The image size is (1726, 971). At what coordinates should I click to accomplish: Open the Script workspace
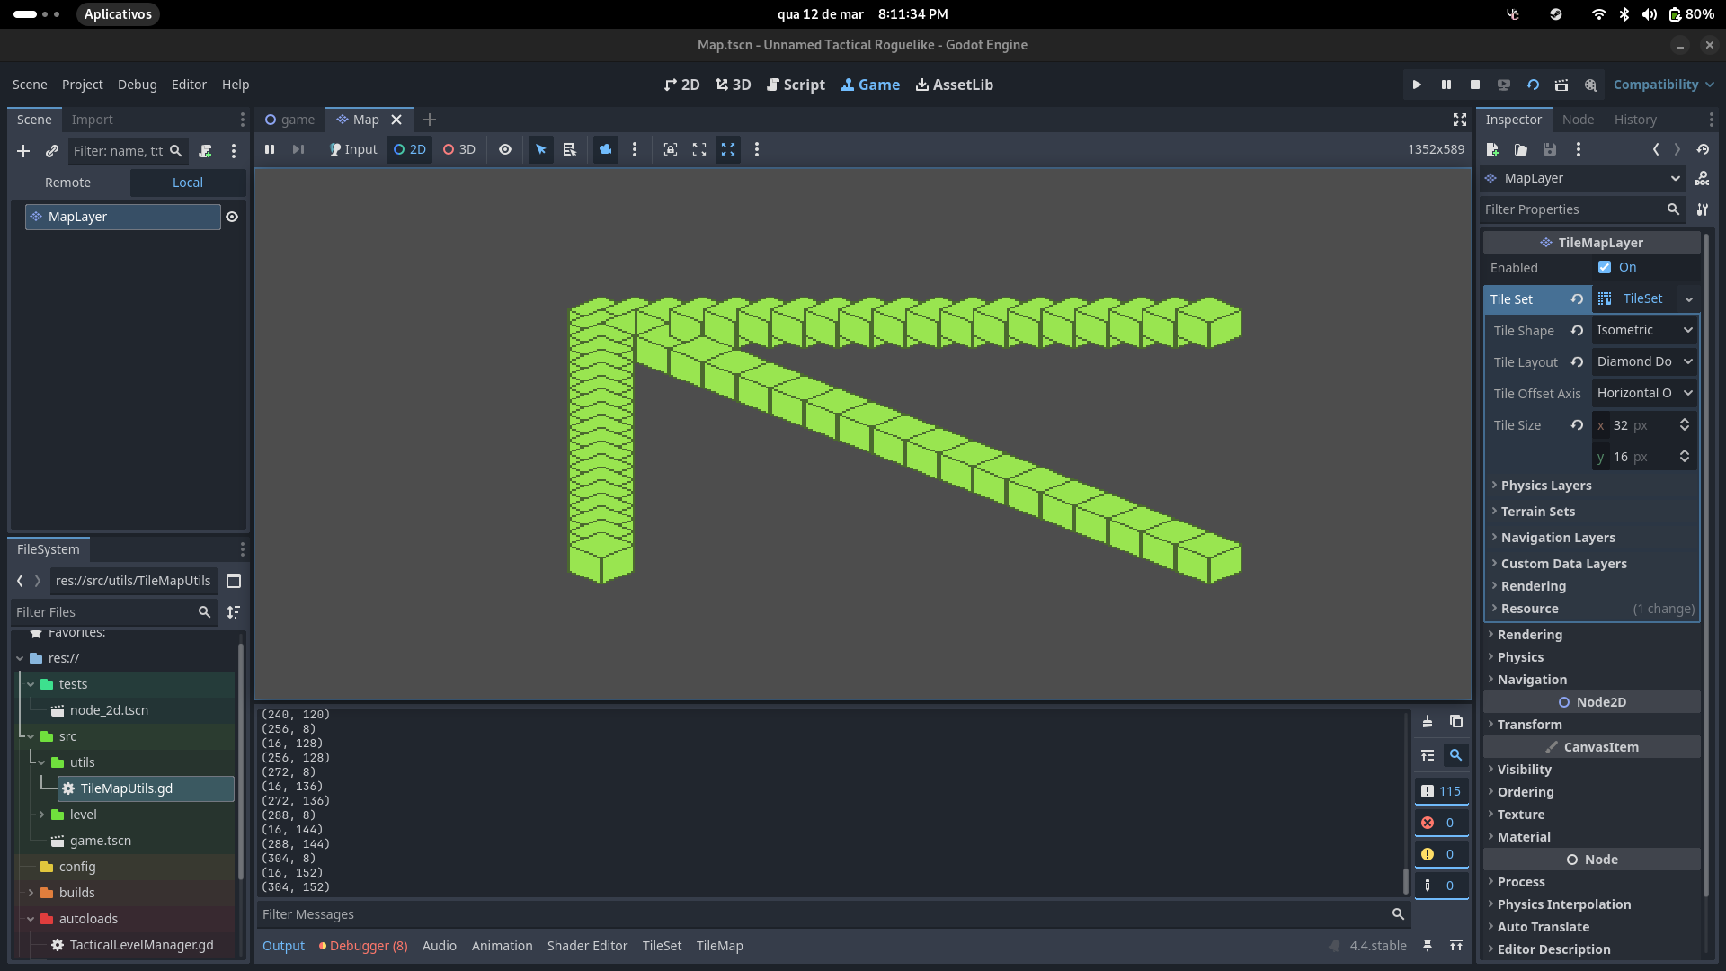(796, 85)
